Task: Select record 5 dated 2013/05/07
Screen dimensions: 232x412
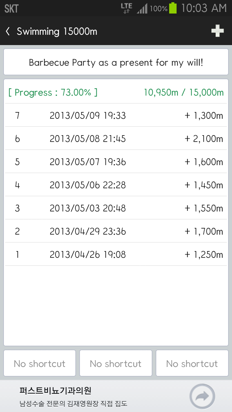Action: coord(116,162)
